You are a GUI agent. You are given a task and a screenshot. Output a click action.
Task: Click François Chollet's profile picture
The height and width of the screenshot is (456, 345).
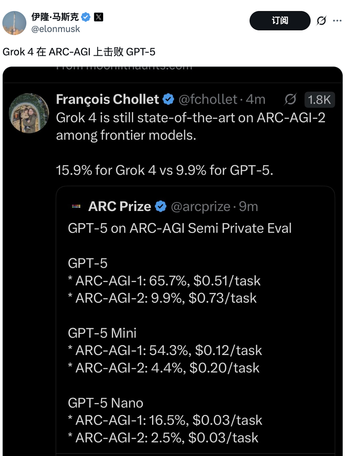[29, 113]
